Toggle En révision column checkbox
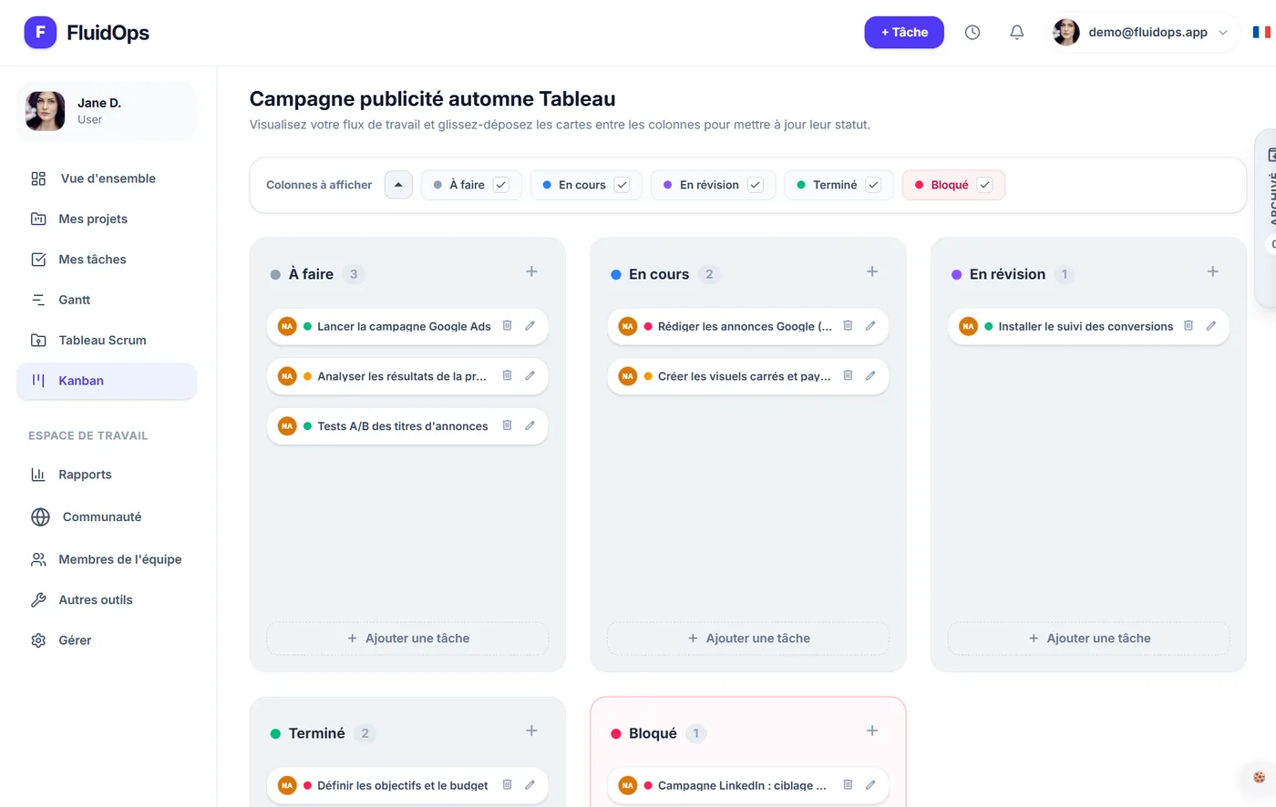The height and width of the screenshot is (807, 1276). coord(756,185)
